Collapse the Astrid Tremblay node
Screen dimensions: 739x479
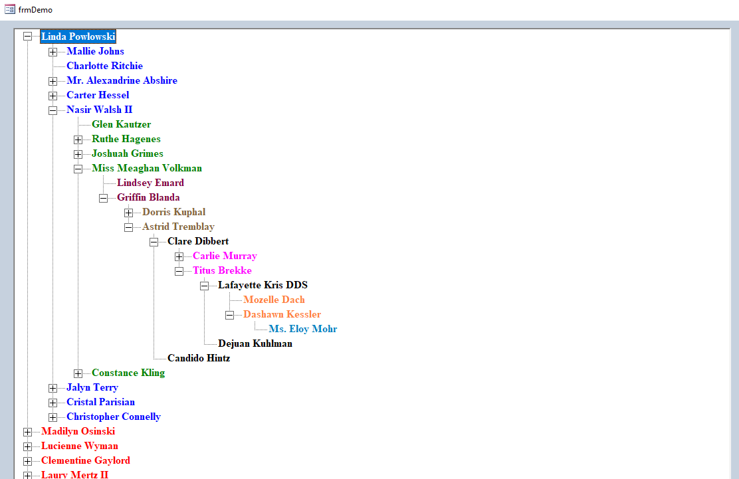pyautogui.click(x=129, y=227)
